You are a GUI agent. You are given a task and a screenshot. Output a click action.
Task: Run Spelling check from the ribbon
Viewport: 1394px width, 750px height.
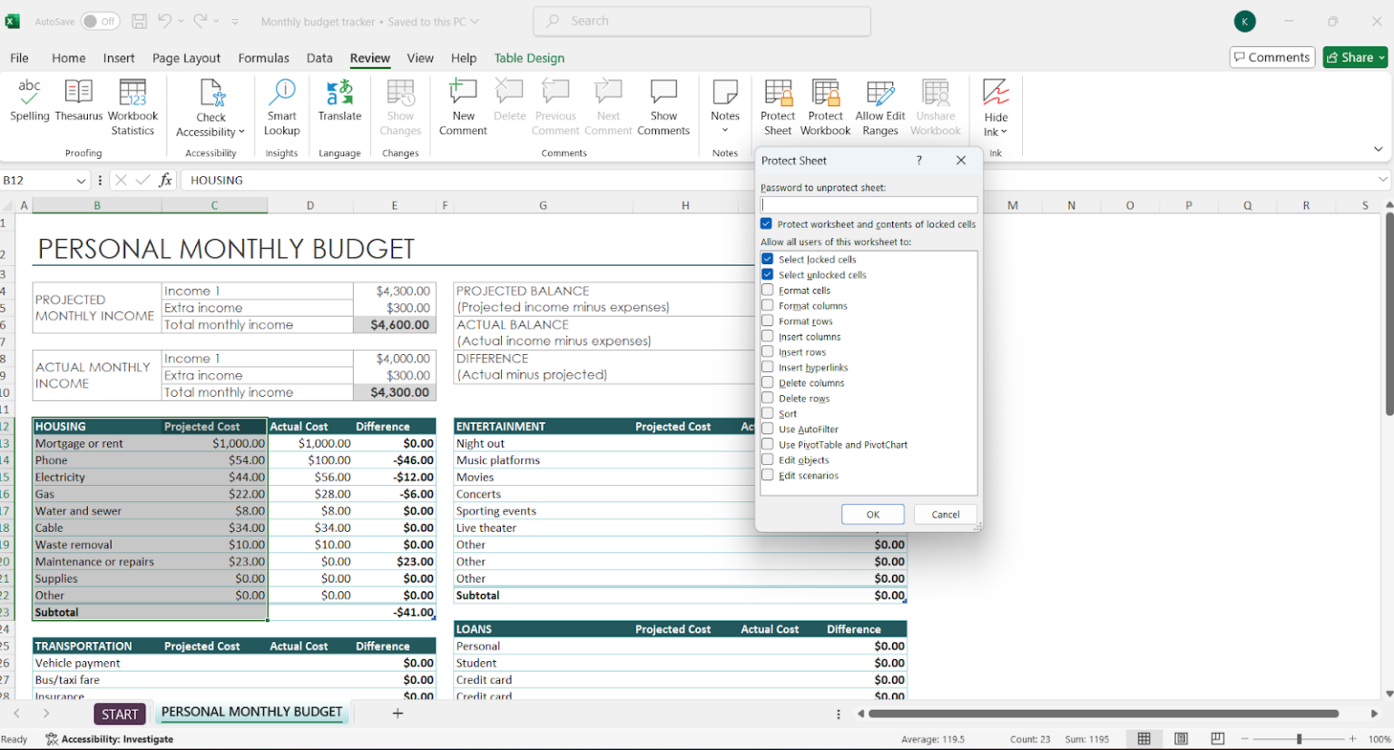tap(29, 104)
